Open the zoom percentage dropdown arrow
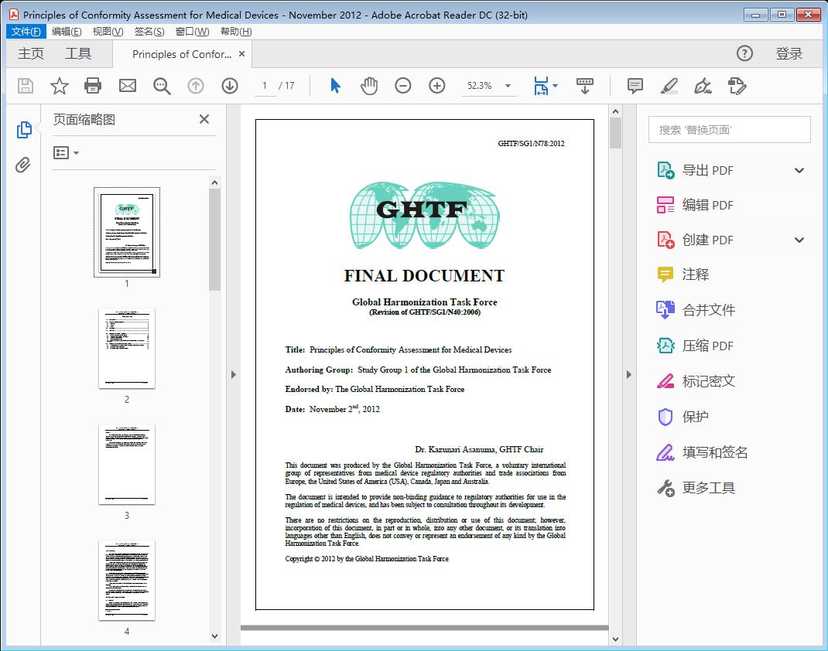 (508, 86)
